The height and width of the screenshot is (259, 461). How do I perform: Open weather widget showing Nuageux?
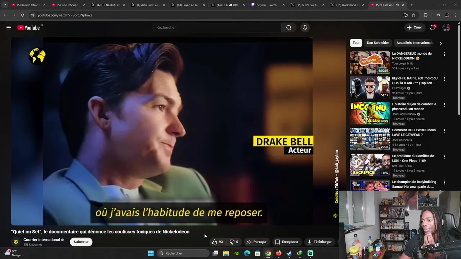pos(14,253)
